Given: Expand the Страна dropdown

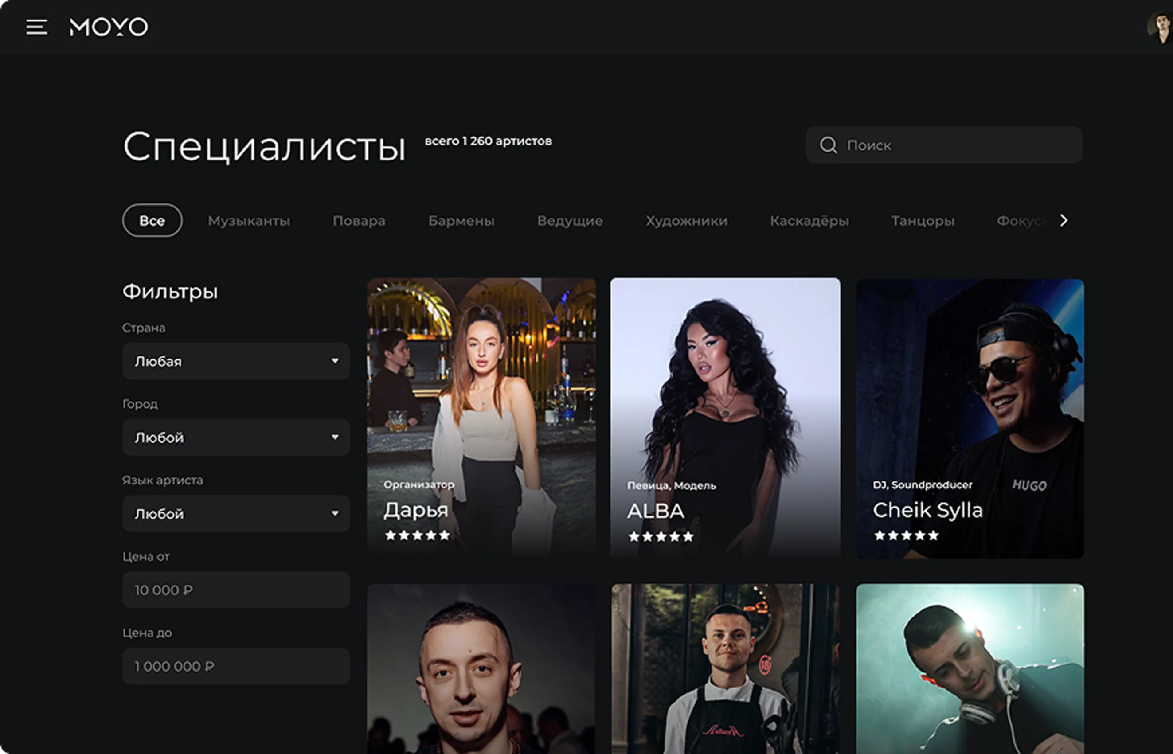Looking at the screenshot, I should click(236, 361).
